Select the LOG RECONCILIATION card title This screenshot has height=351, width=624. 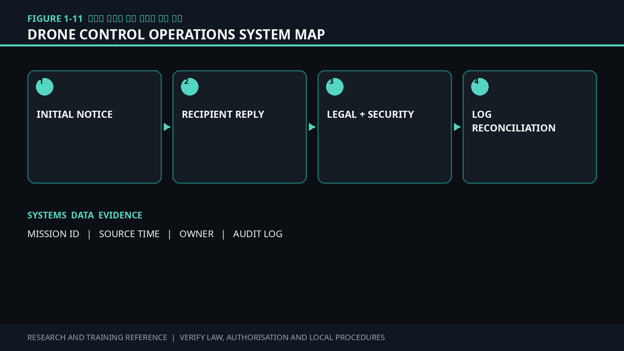514,121
